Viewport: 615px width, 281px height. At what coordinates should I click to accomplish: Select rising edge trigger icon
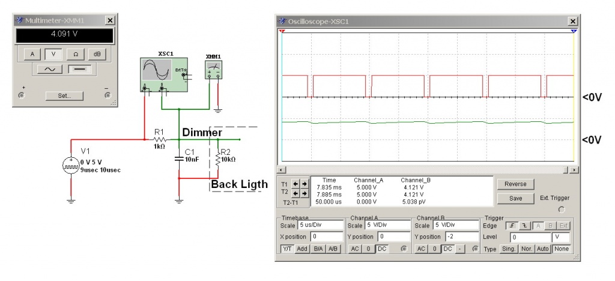pyautogui.click(x=512, y=226)
